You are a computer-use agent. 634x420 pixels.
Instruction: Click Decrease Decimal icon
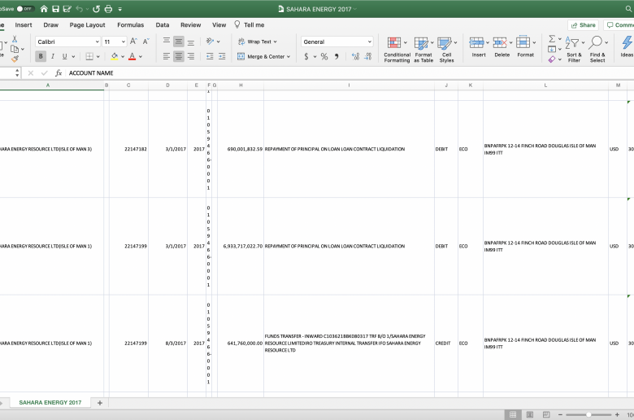(x=368, y=57)
